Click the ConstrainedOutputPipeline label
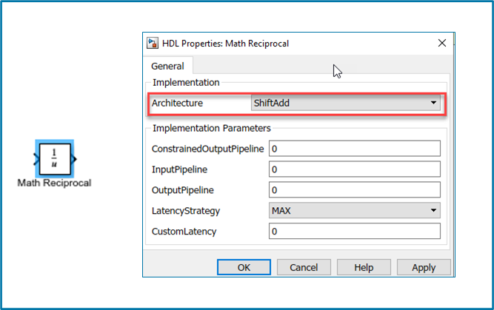The width and height of the screenshot is (494, 310). (208, 149)
